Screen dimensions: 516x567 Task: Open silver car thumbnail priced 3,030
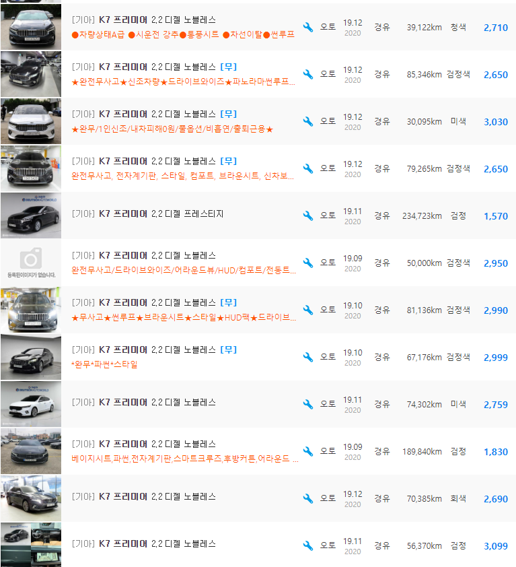pyautogui.click(x=31, y=121)
